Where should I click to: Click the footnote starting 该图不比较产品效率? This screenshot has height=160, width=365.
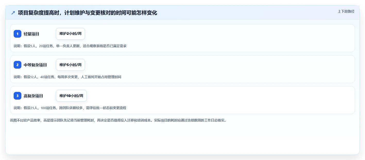pos(119,120)
